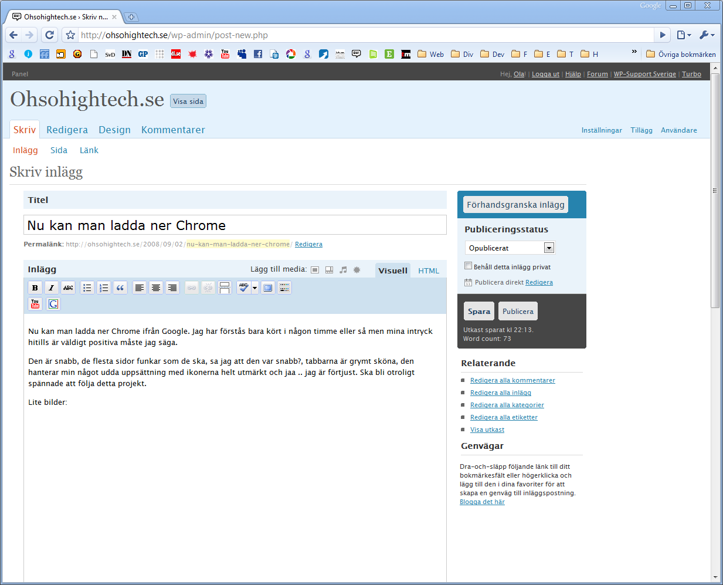
Task: Click the Chrome address bar
Action: pos(366,35)
